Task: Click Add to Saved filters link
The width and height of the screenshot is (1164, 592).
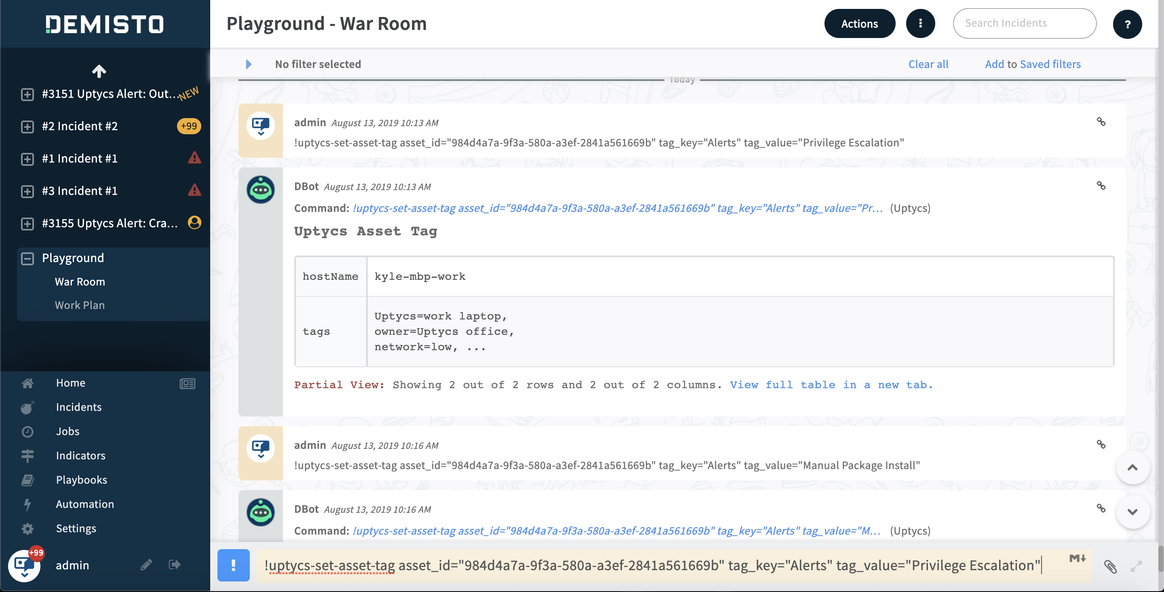Action: [1033, 64]
